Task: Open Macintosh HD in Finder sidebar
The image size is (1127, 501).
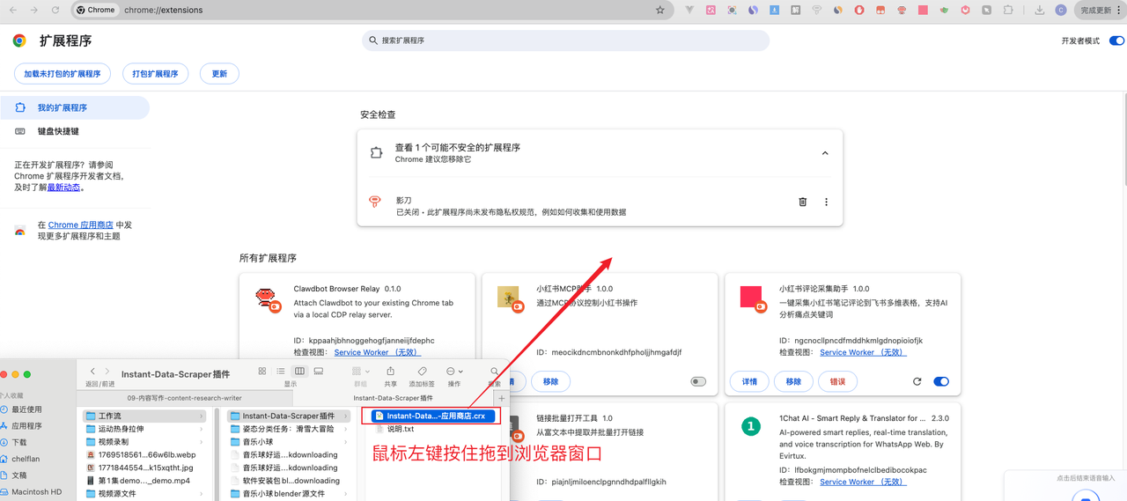Action: tap(37, 491)
